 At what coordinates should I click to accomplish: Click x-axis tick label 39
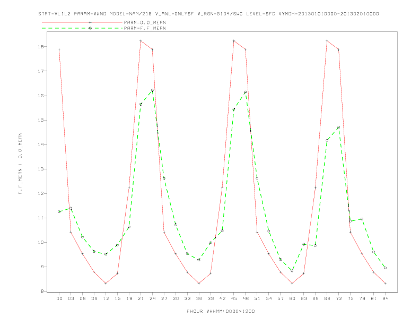tap(211, 298)
